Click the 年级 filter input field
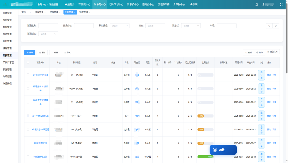This screenshot has height=163, width=288. (x=226, y=26)
